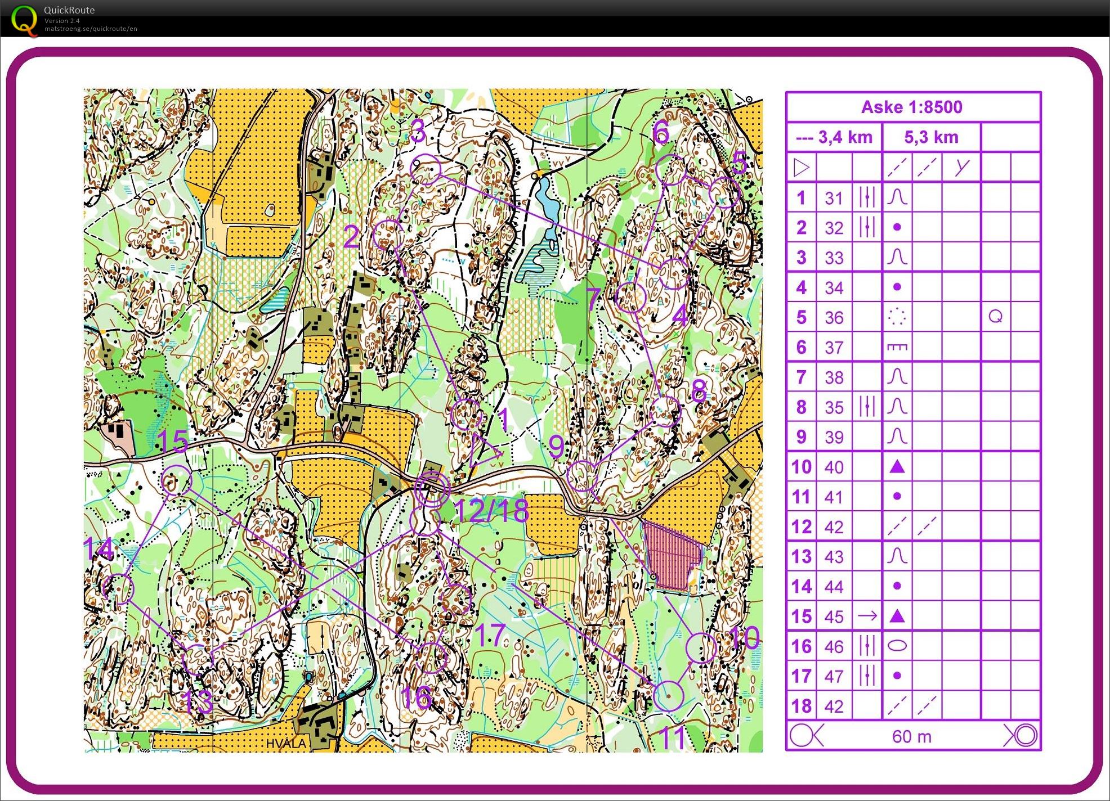Image resolution: width=1110 pixels, height=801 pixels.
Task: Click the between-bars symbol in row 17
Action: tap(867, 676)
